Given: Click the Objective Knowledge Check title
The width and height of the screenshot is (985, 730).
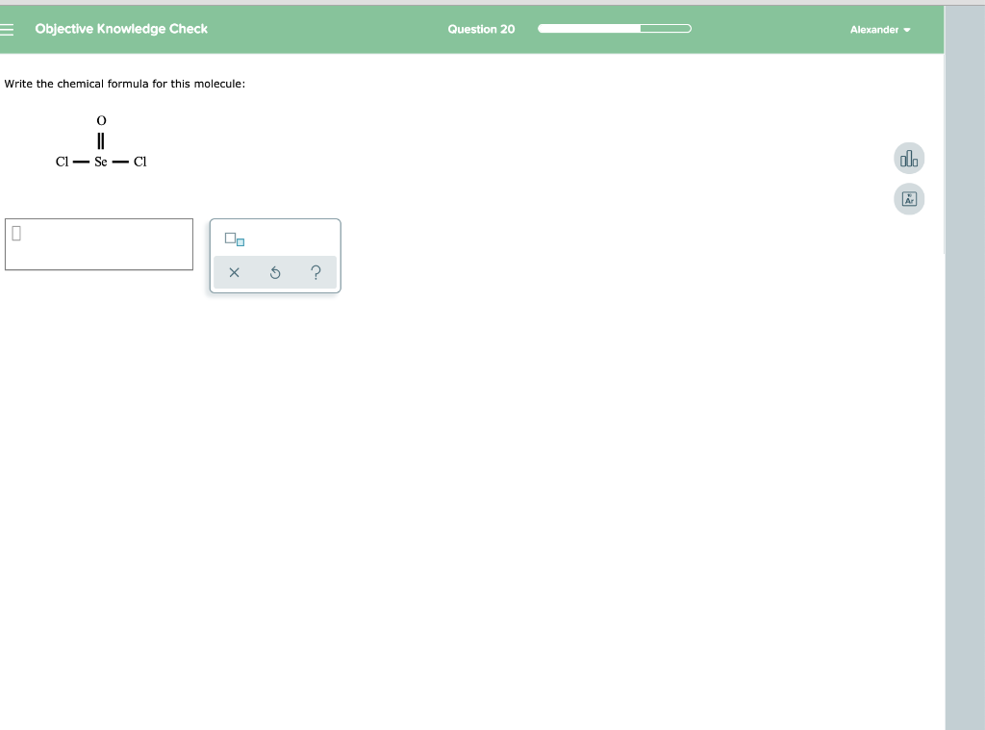Looking at the screenshot, I should 121,29.
